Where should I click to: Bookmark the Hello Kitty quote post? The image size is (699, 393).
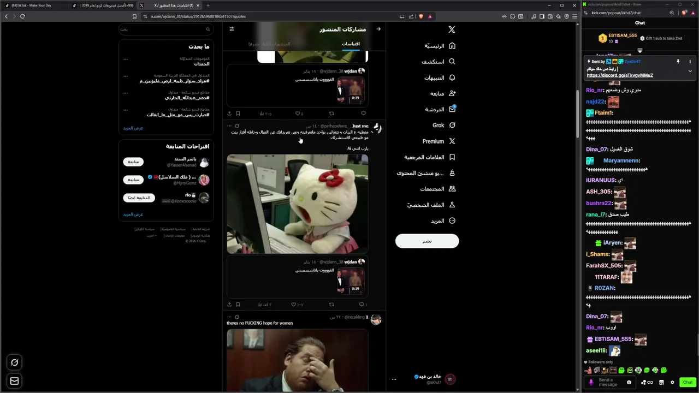pyautogui.click(x=238, y=304)
